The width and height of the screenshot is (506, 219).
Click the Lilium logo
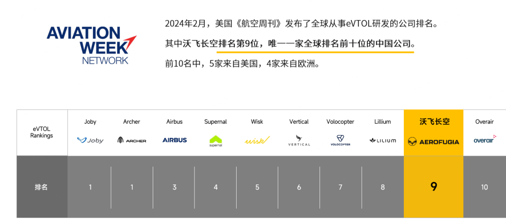383,141
